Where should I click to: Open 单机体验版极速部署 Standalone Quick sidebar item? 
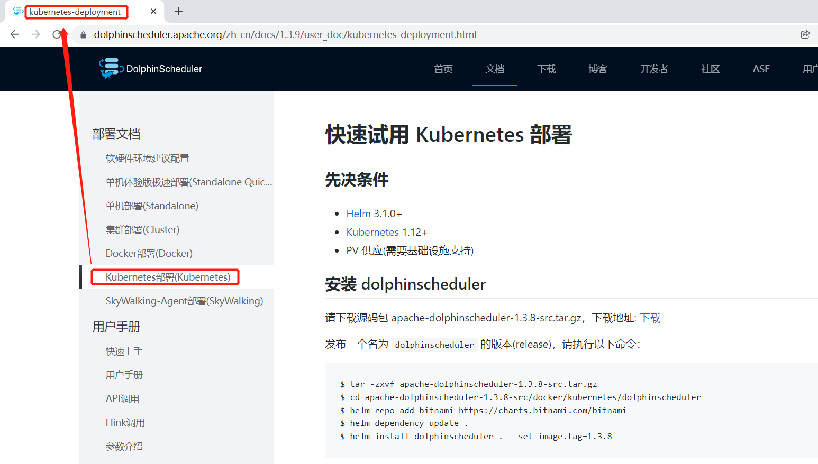pyautogui.click(x=189, y=182)
